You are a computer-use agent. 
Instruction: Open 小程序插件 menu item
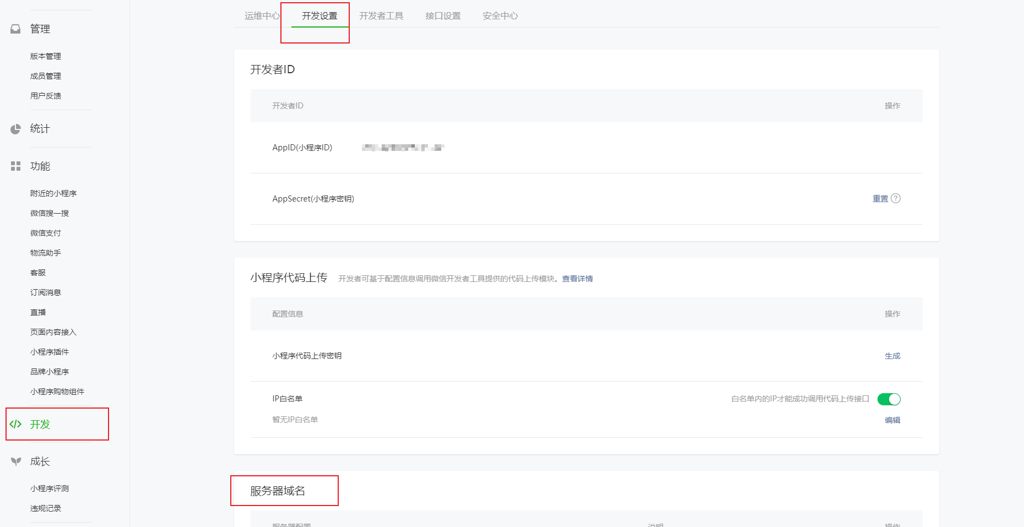click(50, 352)
